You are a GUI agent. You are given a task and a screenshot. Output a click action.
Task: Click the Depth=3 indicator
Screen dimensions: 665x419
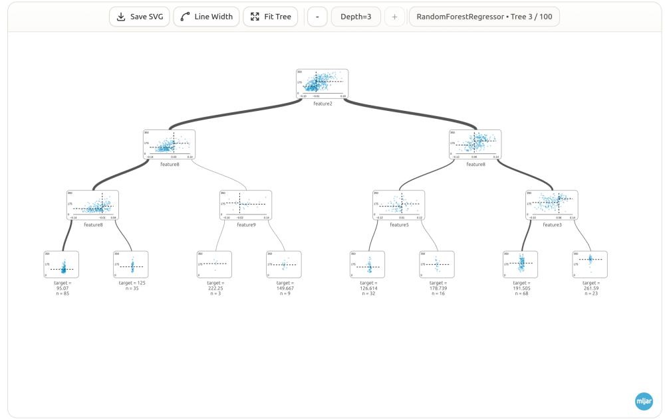(x=356, y=17)
